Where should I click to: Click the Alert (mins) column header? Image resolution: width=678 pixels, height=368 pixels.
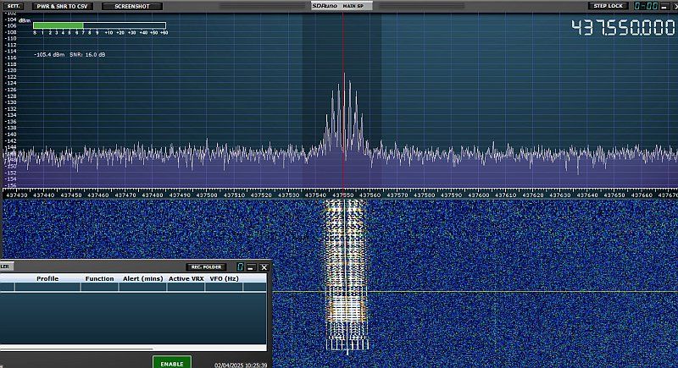[x=142, y=278]
